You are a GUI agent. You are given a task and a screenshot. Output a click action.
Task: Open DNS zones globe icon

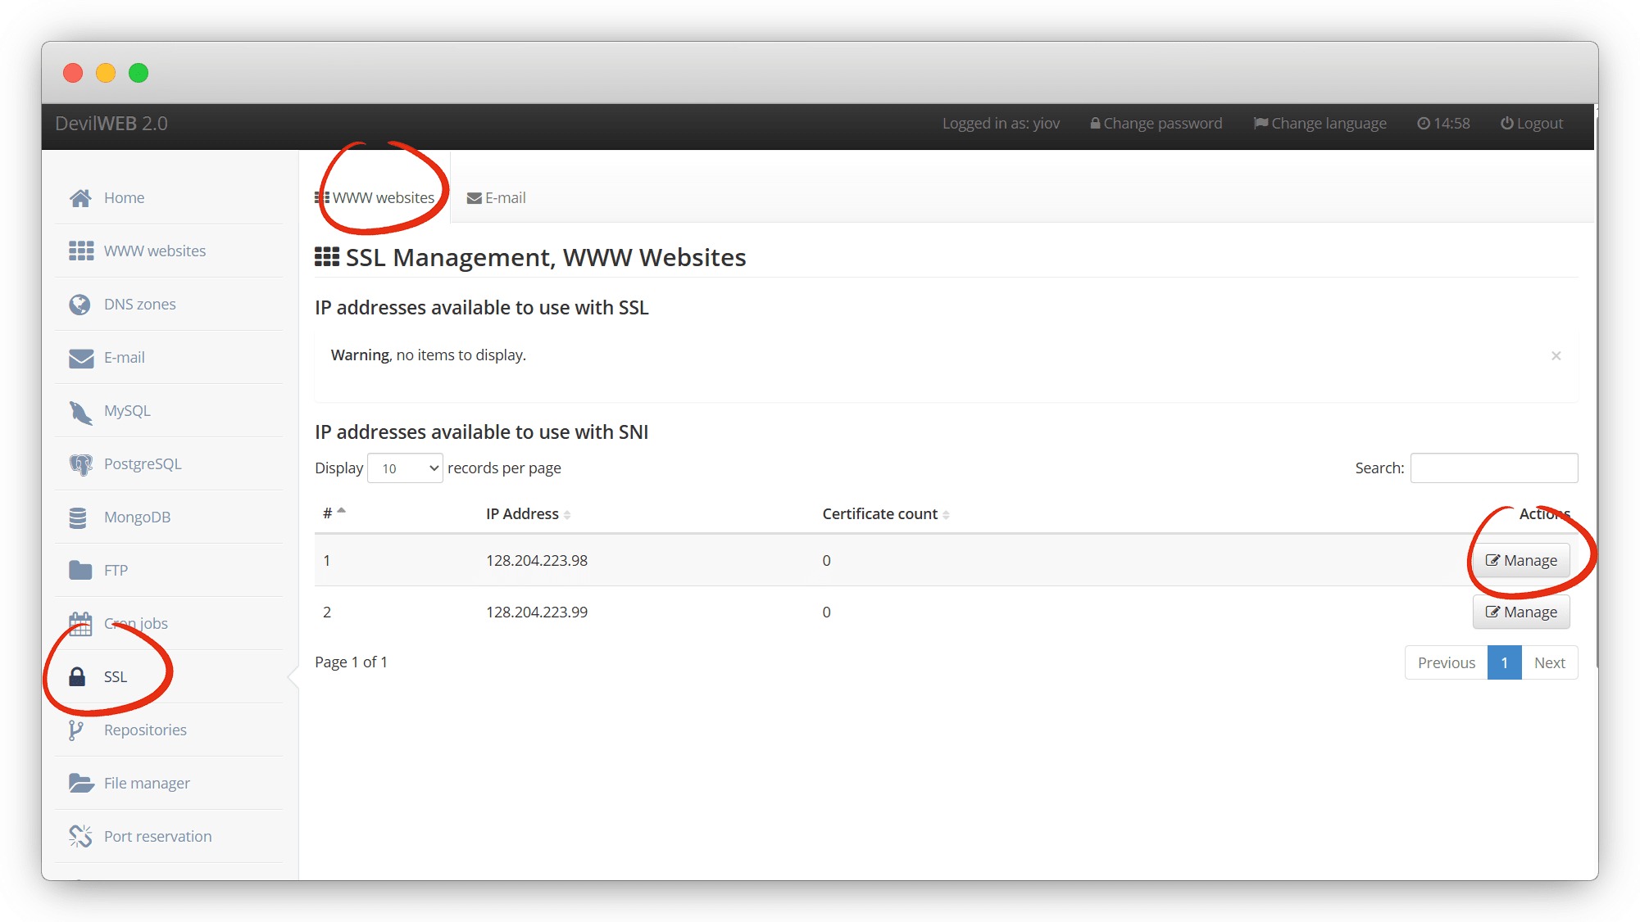(x=80, y=305)
